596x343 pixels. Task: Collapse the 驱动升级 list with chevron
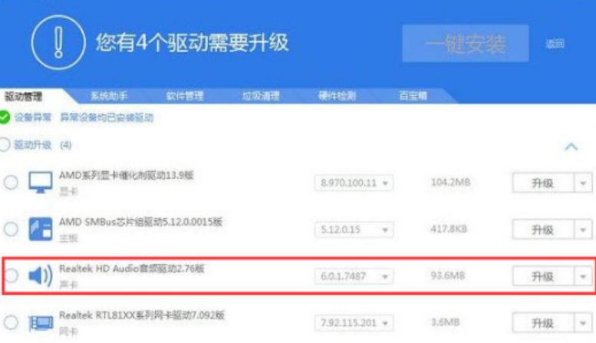(571, 146)
